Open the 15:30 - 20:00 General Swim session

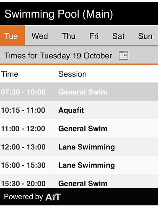[x=79, y=181]
